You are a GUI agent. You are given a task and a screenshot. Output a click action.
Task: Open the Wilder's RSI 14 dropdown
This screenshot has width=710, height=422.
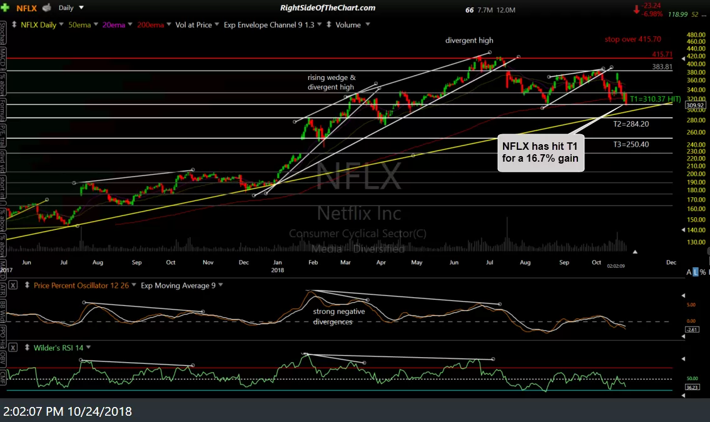pos(88,348)
